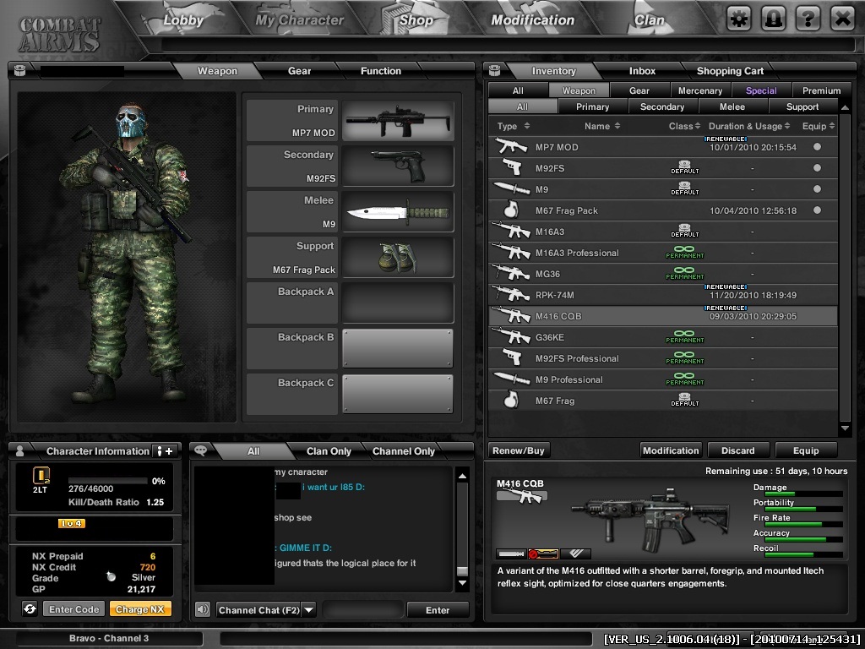Open the alert notifications icon
This screenshot has height=649, width=865.
point(774,19)
